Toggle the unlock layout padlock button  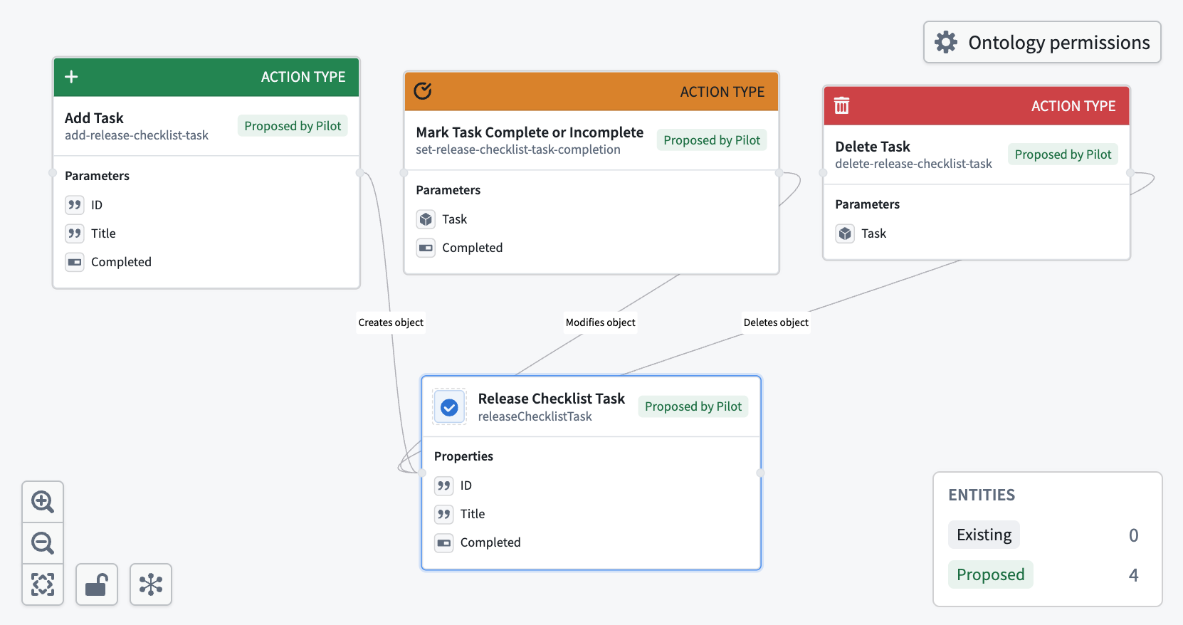click(97, 584)
